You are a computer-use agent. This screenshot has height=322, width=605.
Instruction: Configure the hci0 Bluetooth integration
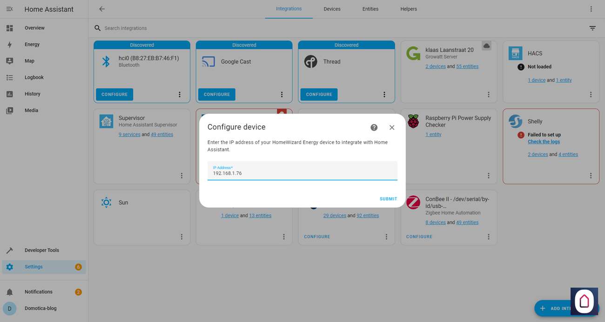[x=114, y=94]
